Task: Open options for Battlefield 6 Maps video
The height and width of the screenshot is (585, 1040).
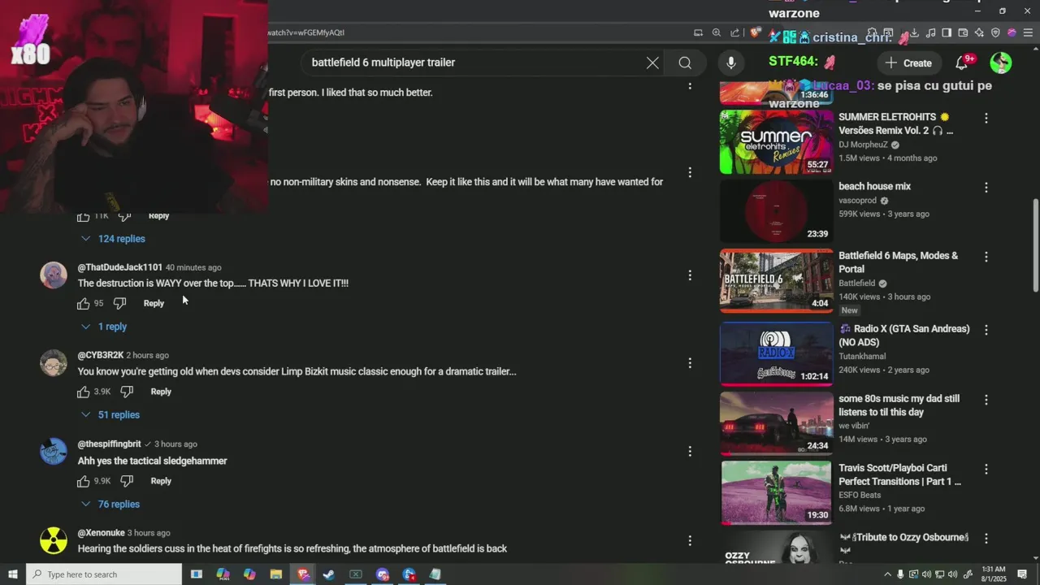Action: coord(986,257)
